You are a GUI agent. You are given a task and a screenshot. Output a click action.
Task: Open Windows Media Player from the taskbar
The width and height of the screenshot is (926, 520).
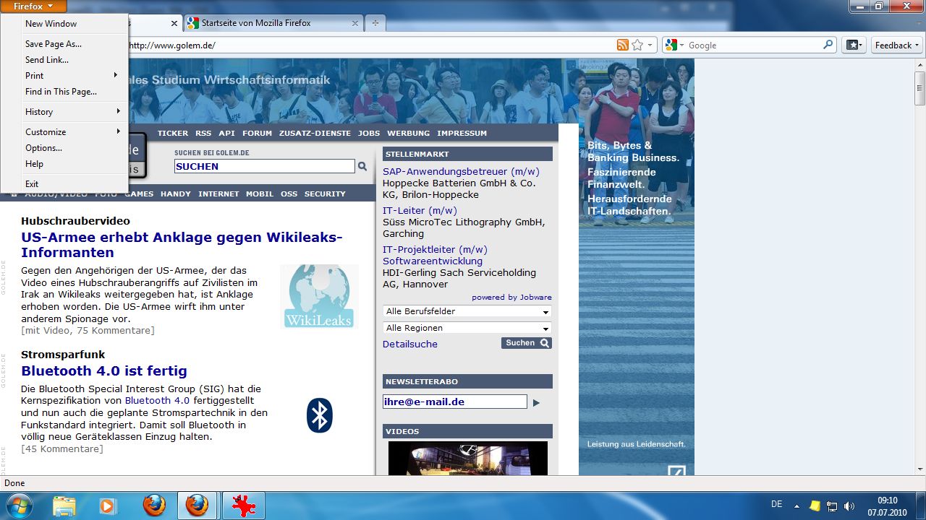click(109, 505)
